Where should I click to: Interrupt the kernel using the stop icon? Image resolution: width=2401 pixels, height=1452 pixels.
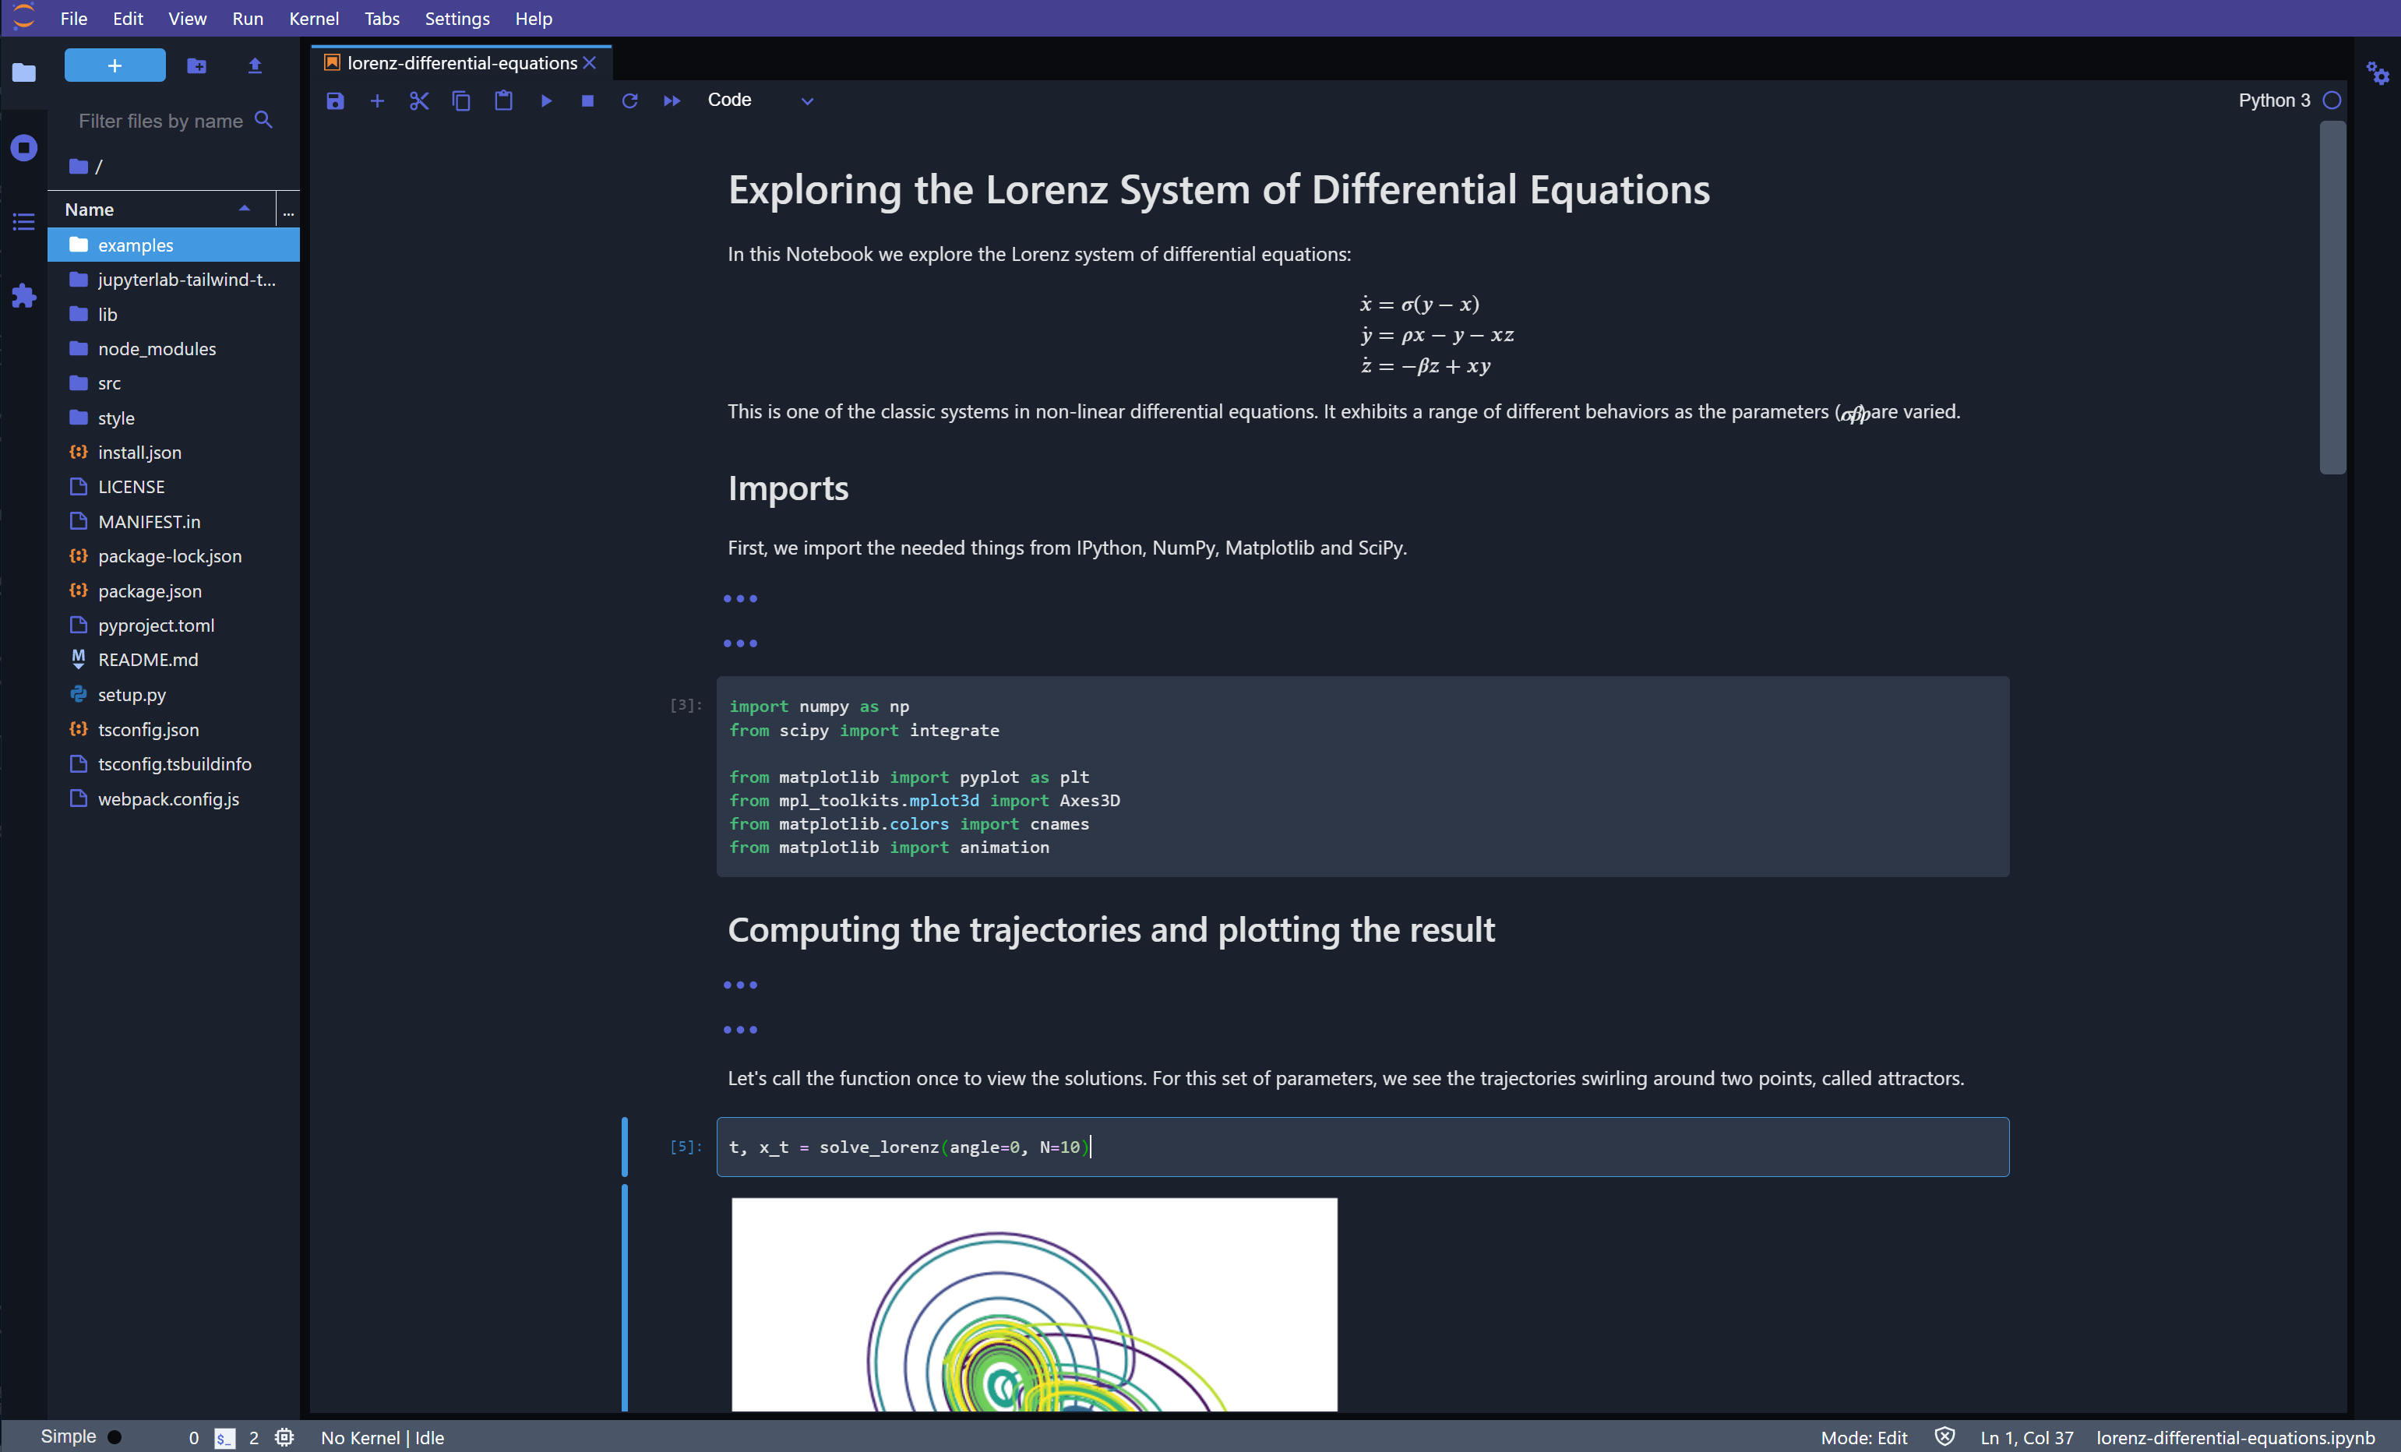pos(587,100)
